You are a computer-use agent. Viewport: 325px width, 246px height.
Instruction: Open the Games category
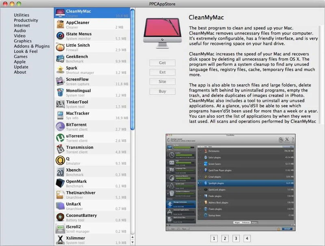point(21,57)
